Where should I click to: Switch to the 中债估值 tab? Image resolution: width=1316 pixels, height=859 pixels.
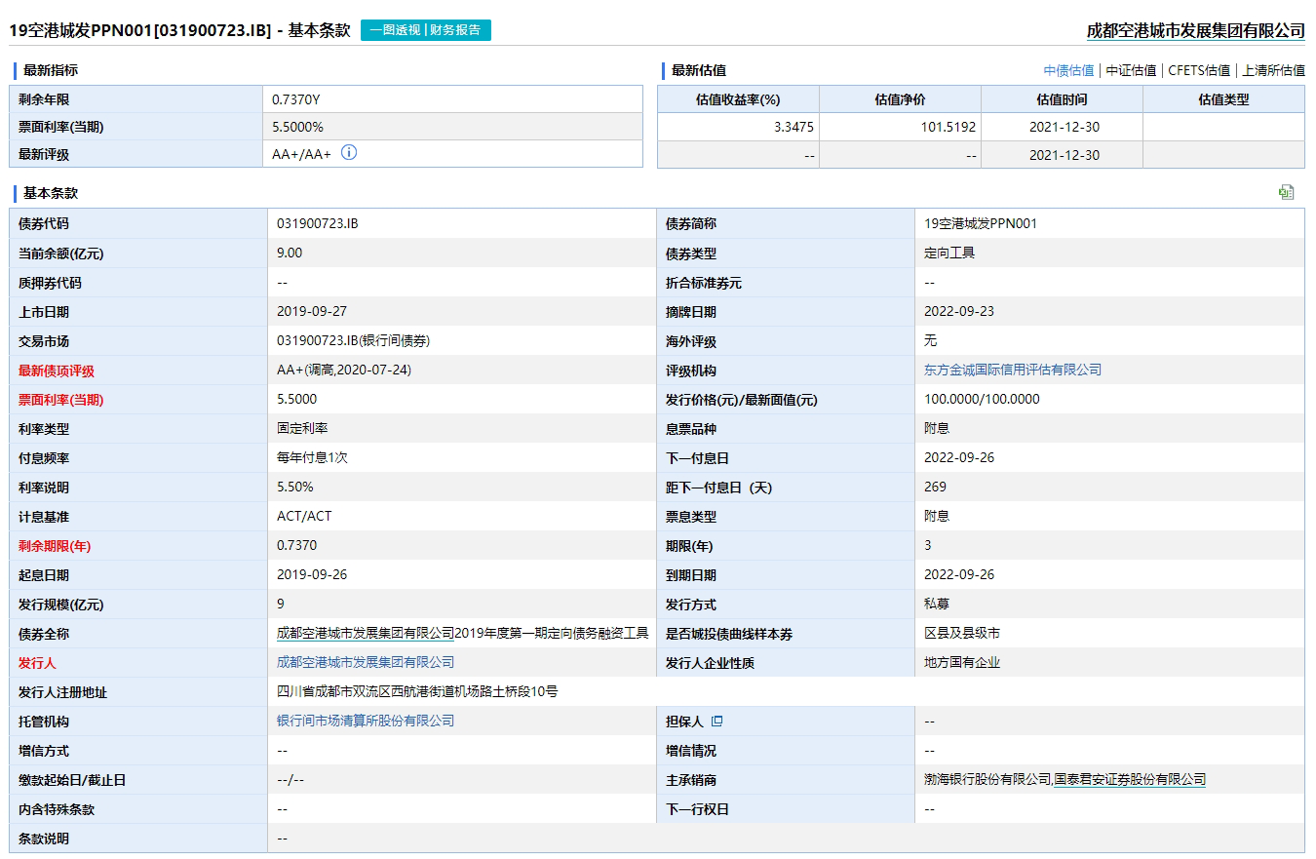(x=1068, y=70)
